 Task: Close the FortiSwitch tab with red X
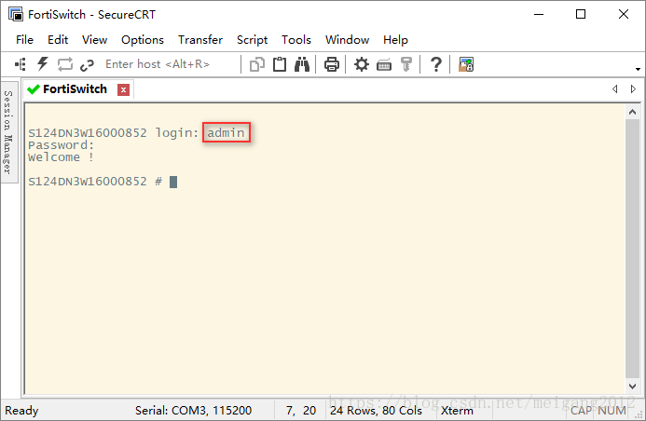123,89
